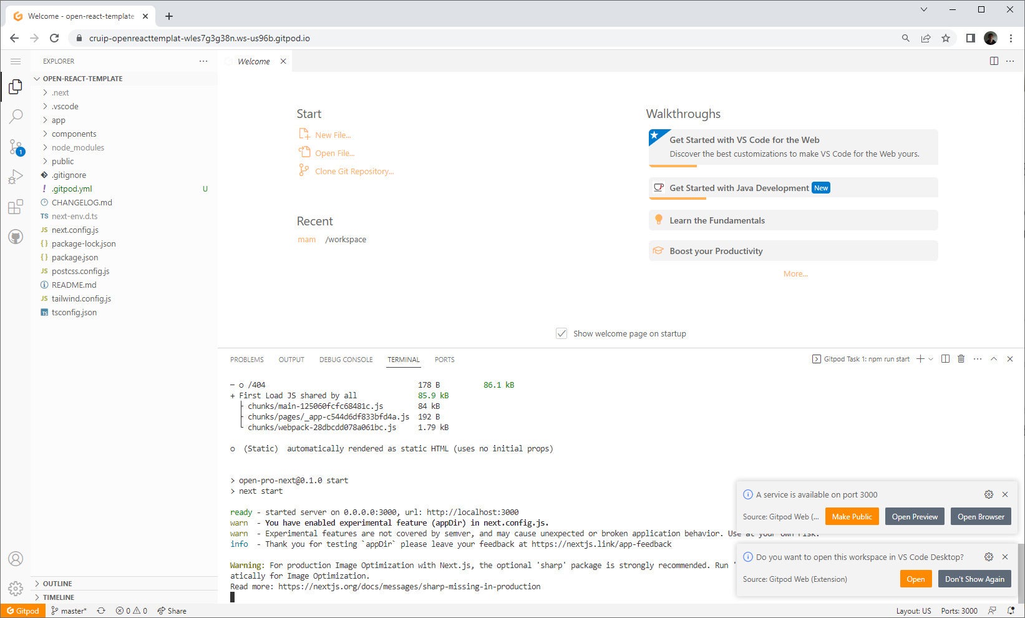Open the GitHub view in activity bar
Image resolution: width=1025 pixels, height=618 pixels.
click(x=16, y=237)
